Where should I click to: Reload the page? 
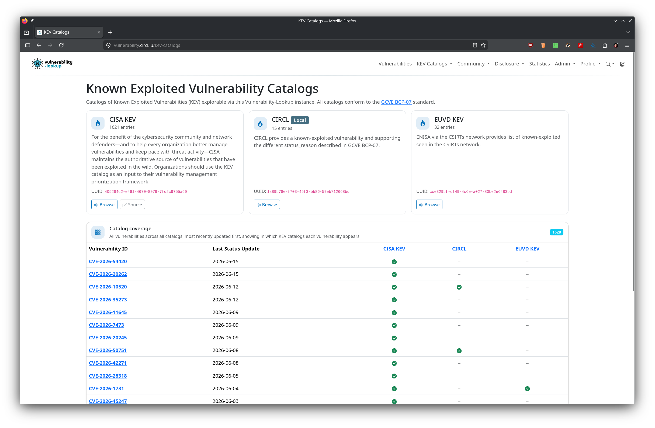61,45
